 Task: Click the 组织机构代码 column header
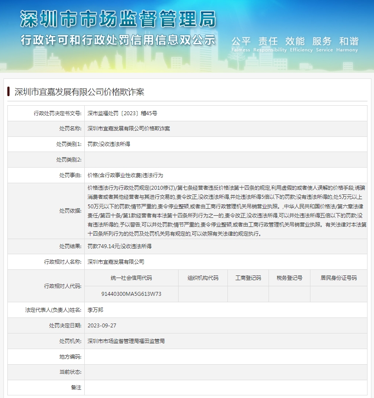(203, 278)
